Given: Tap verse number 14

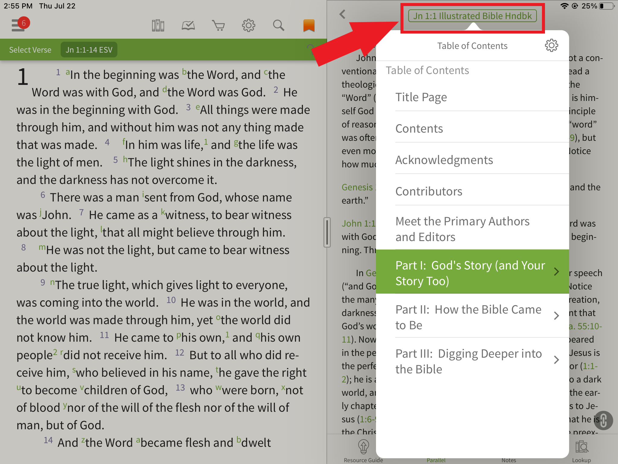Looking at the screenshot, I should point(48,440).
